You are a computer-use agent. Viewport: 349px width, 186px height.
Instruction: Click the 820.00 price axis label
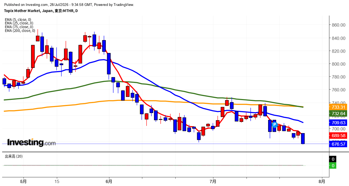(x=339, y=51)
